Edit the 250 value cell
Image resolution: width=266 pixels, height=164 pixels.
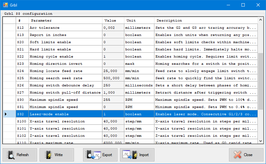[x=113, y=85]
